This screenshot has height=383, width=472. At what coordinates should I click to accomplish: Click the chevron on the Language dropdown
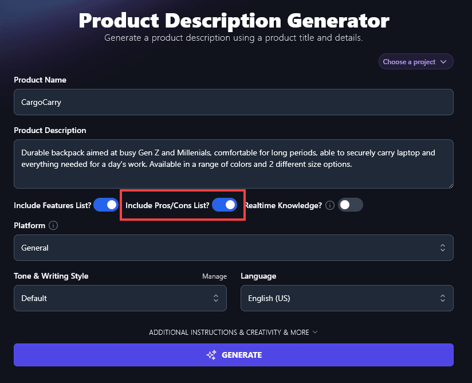point(442,298)
